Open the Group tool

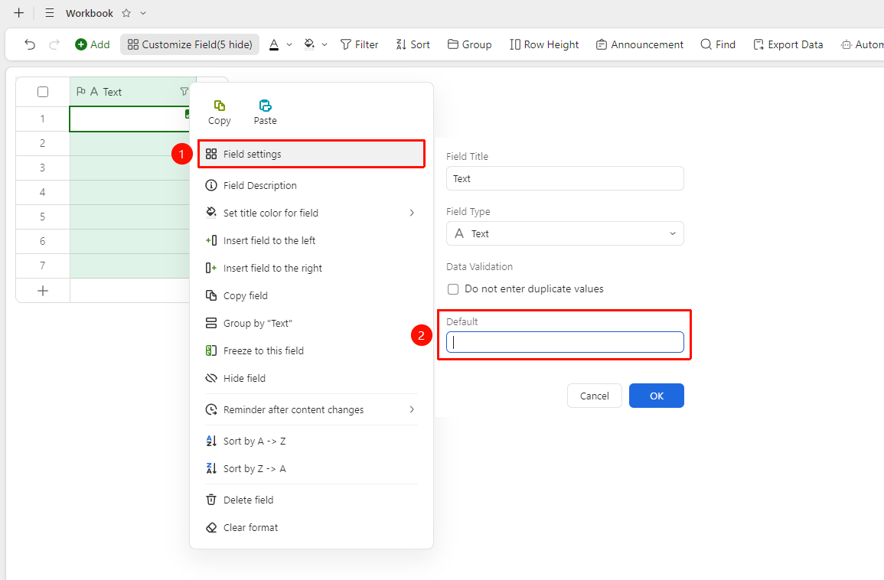click(470, 44)
